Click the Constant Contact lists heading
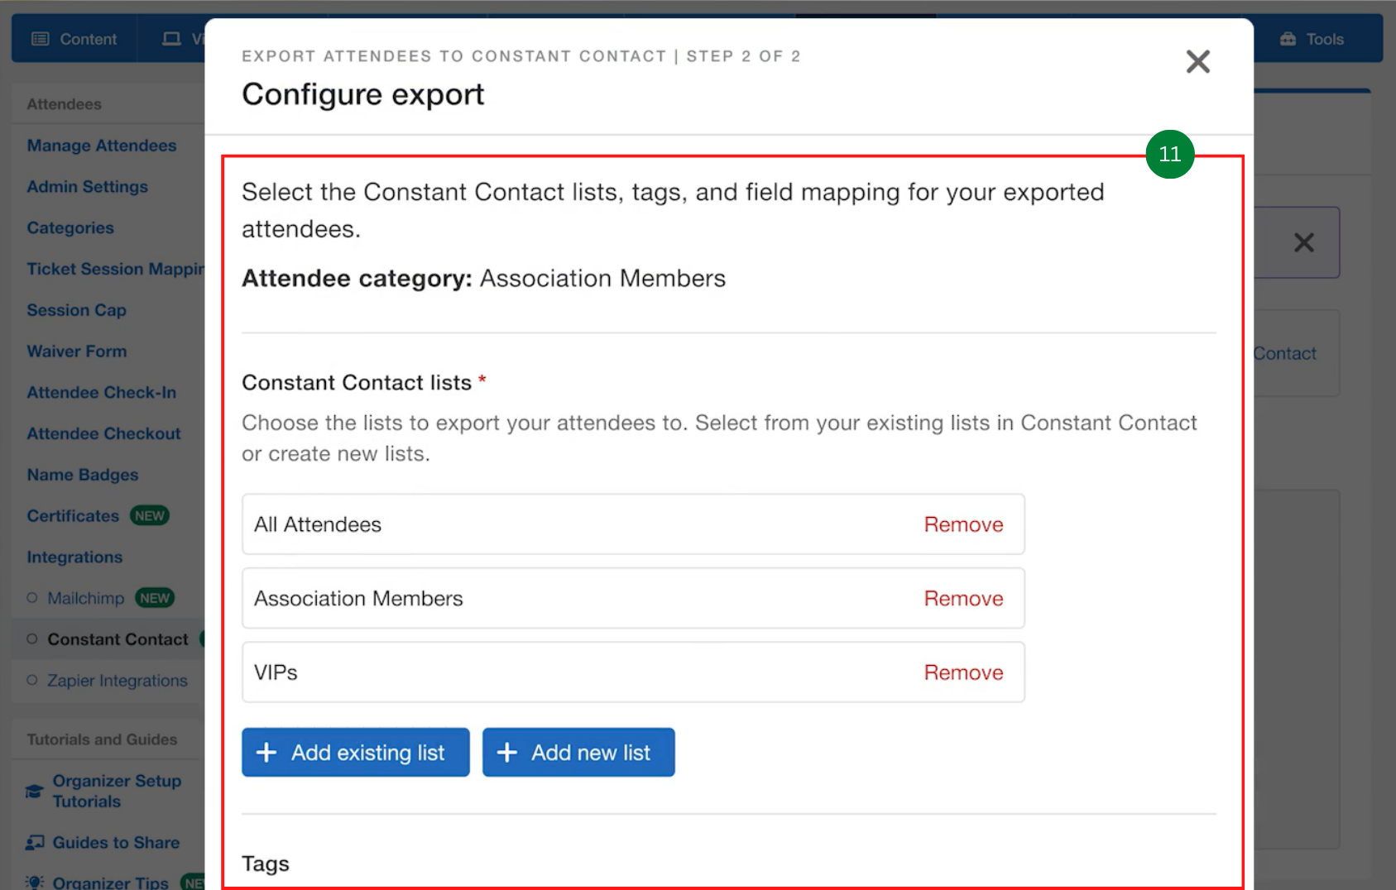Viewport: 1396px width, 890px height. (357, 382)
